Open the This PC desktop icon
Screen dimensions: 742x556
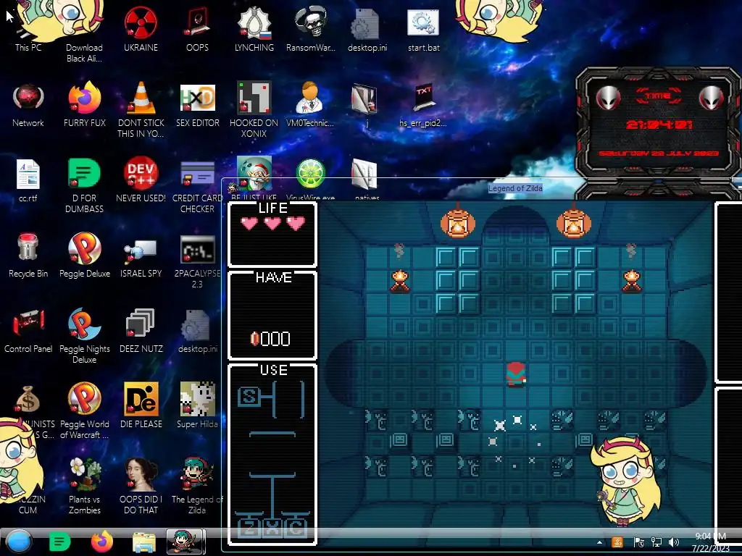28,33
